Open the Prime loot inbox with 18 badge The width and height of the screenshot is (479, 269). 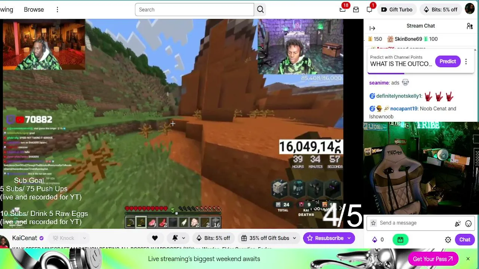coord(342,9)
